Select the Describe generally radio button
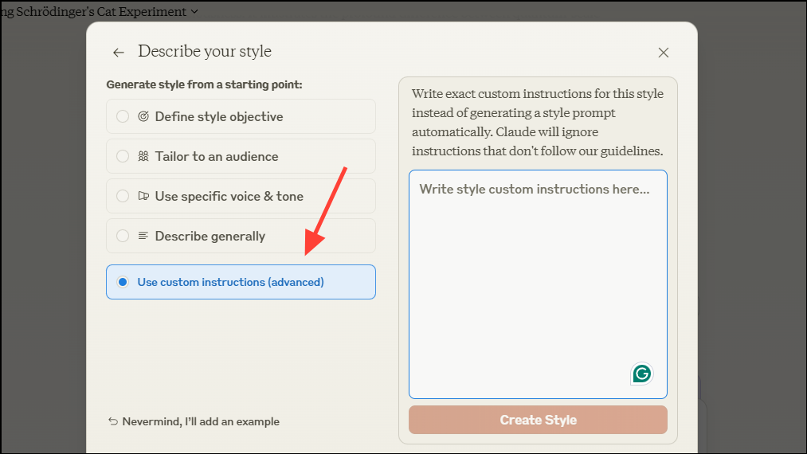807x454 pixels. click(x=123, y=236)
